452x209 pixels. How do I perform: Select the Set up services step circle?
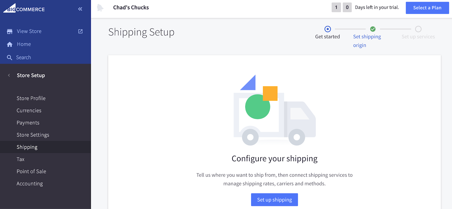418,29
